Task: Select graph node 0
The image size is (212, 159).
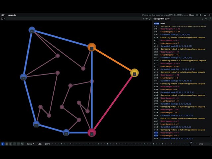Action: pyautogui.click(x=32, y=30)
